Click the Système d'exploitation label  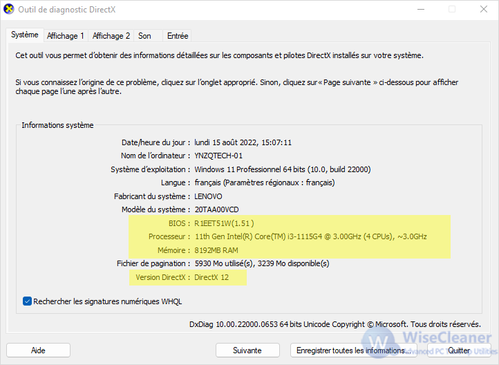pyautogui.click(x=150, y=169)
